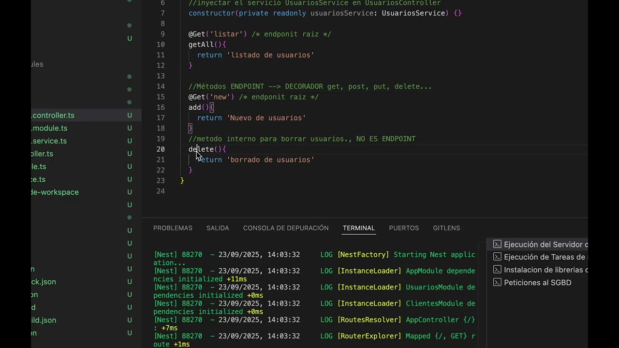This screenshot has height=348, width=619.
Task: Click terminal icon beside Peticiones al SGBD
Action: pos(497,282)
